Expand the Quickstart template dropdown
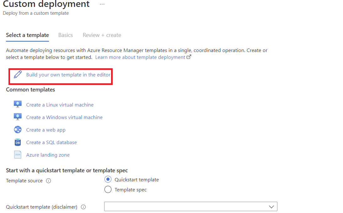The image size is (343, 213). [x=191, y=206]
